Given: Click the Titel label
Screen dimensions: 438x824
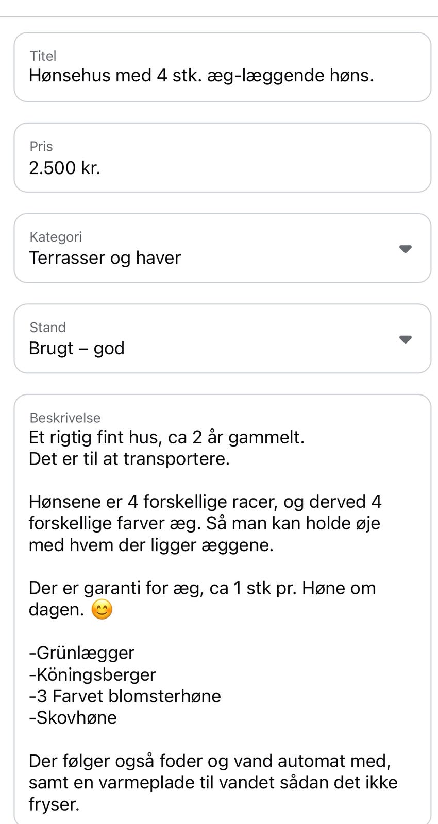Looking at the screenshot, I should click(43, 56).
